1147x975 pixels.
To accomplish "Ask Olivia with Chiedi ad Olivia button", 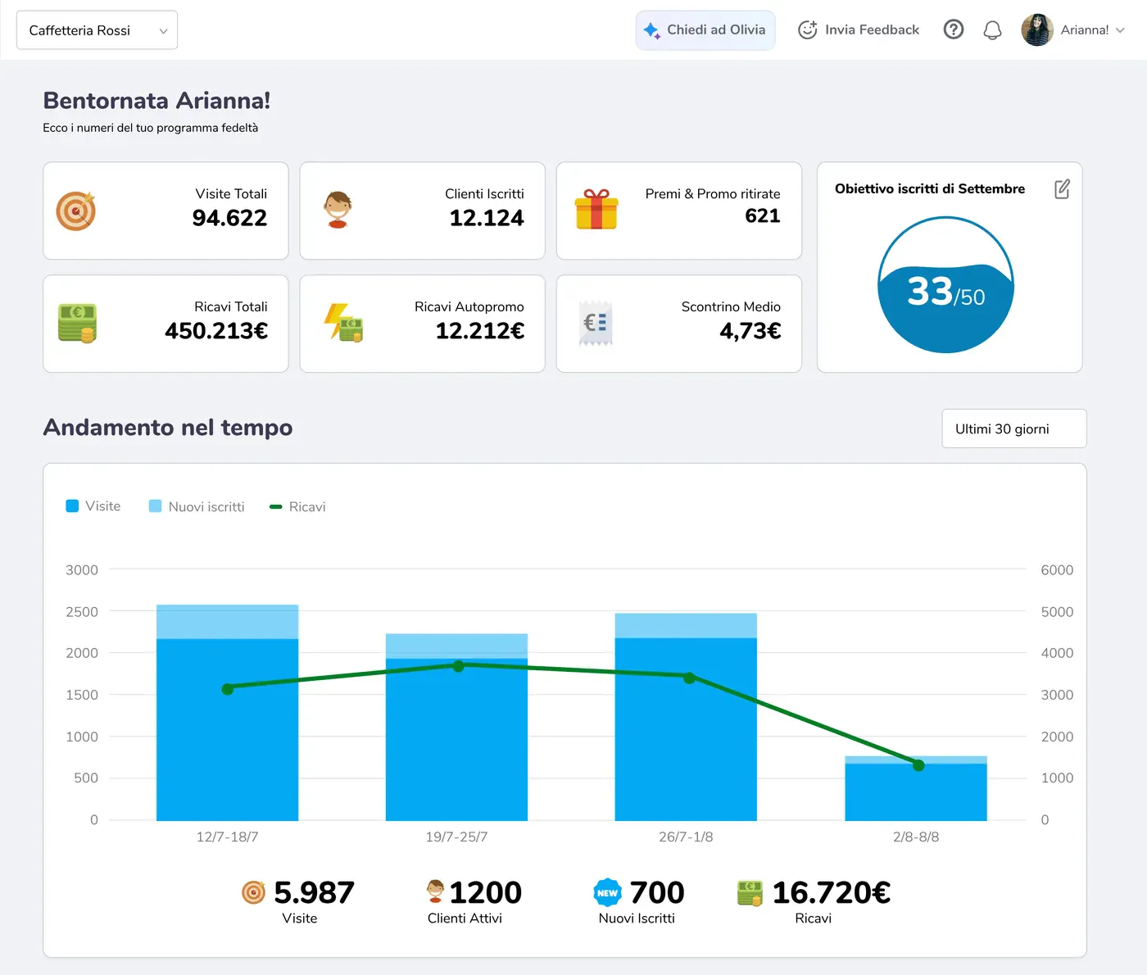I will [705, 30].
